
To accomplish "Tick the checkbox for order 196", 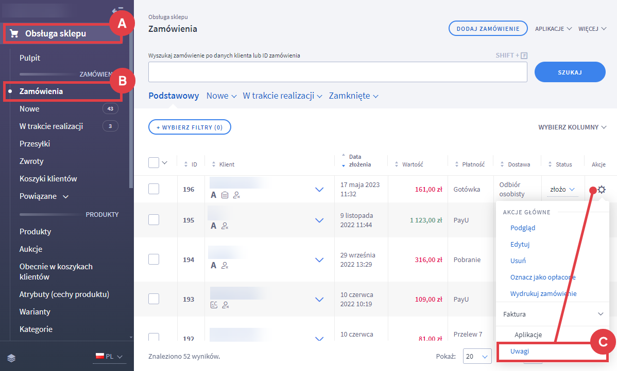I will pos(153,189).
